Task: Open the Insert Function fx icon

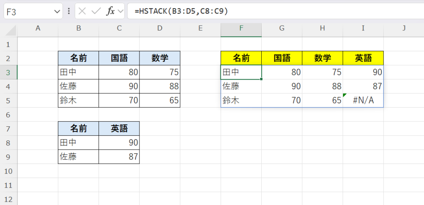Action: coord(111,11)
